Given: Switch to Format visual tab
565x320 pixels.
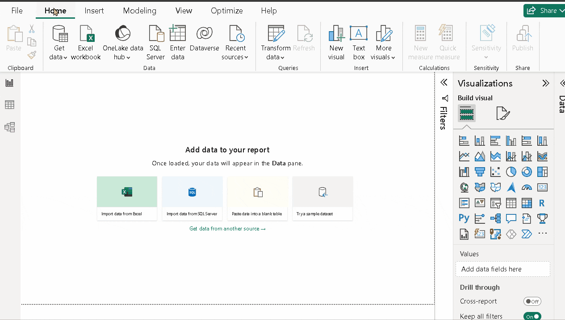Looking at the screenshot, I should pos(503,114).
